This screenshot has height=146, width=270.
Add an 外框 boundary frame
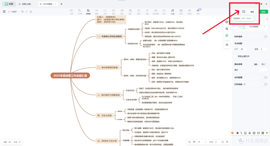click(105, 12)
